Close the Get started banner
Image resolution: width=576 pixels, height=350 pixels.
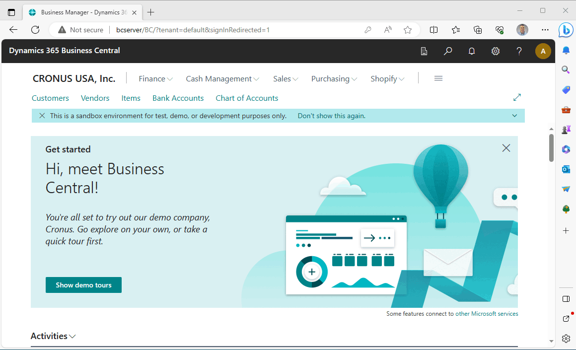506,148
